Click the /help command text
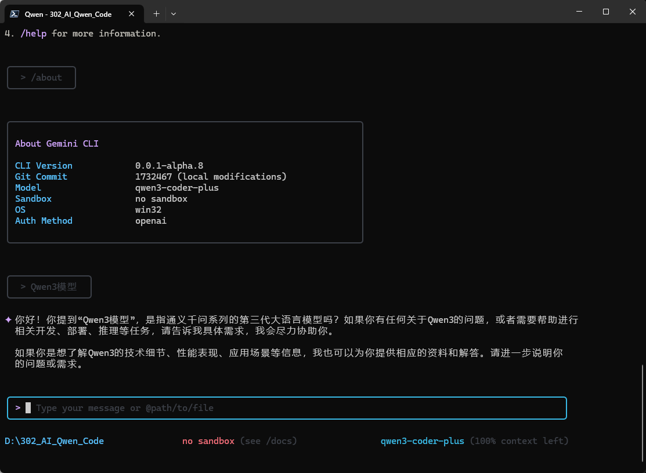The image size is (646, 473). tap(33, 34)
